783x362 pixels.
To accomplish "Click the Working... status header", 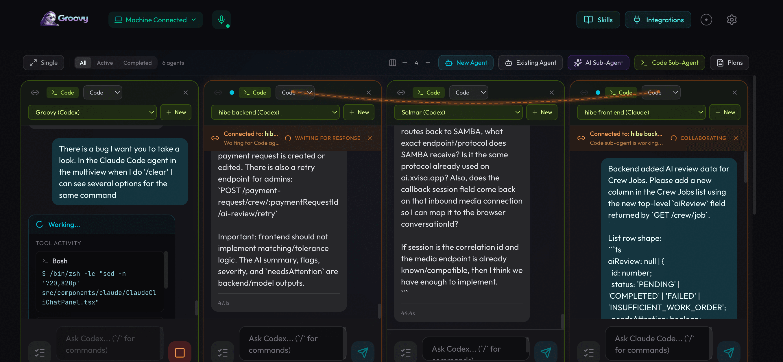I will pos(101,225).
